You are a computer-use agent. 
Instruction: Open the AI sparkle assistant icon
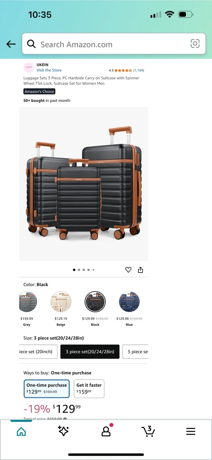coord(63,431)
